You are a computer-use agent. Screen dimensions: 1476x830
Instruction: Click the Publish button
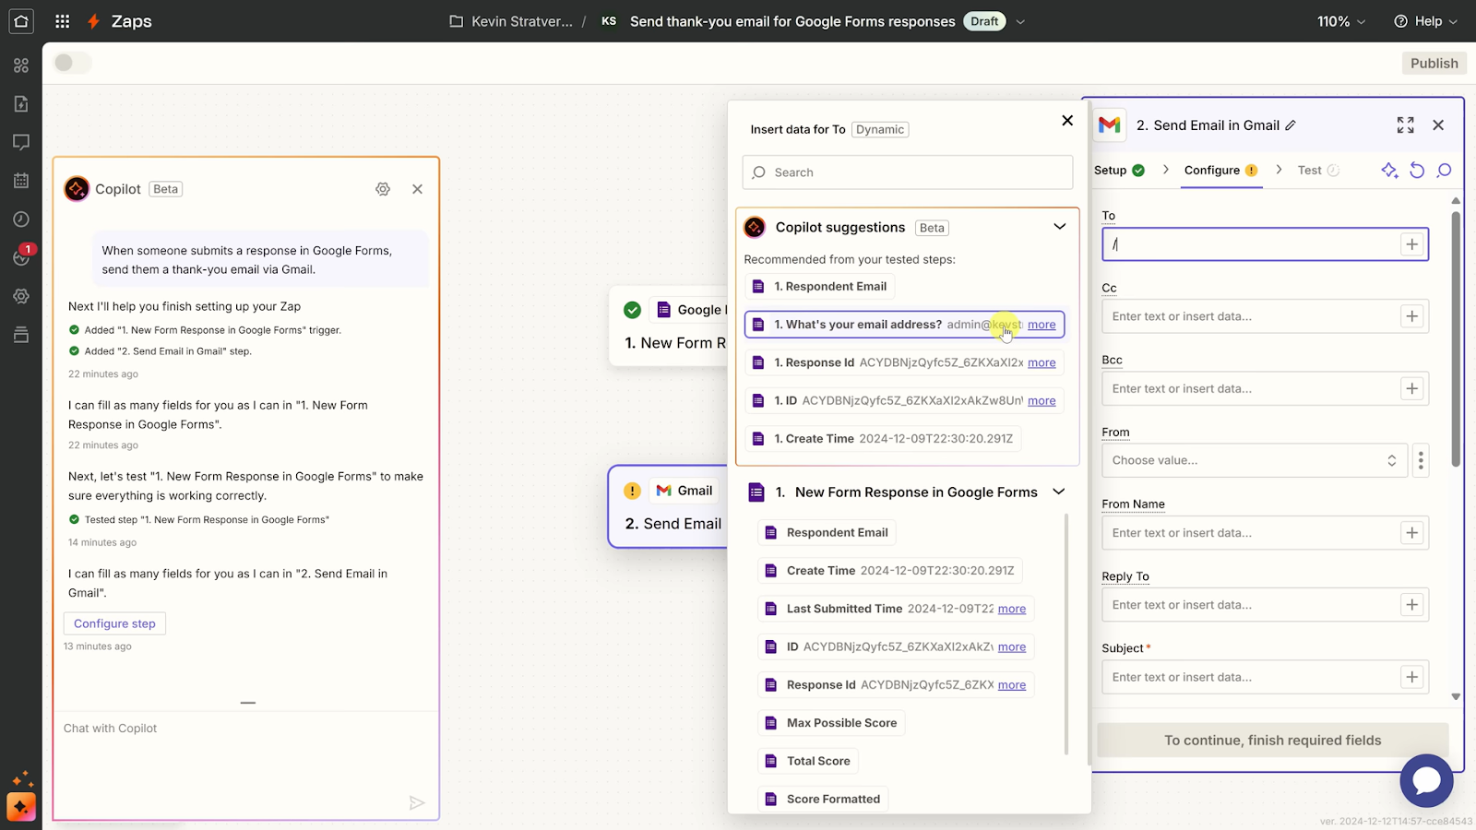[x=1434, y=63]
